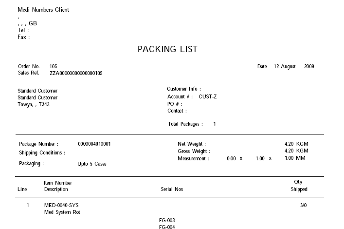
Task: Click the Shipping Conditions label
Action: 42,153
